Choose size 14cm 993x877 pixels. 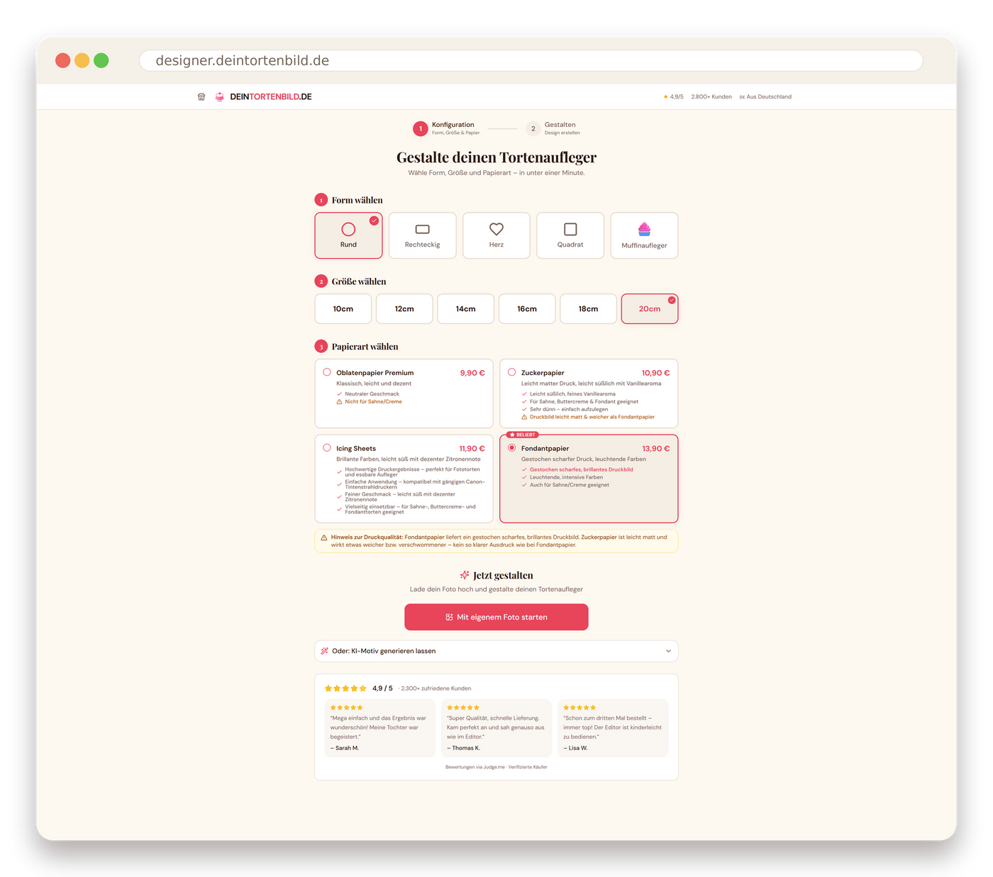pyautogui.click(x=465, y=308)
